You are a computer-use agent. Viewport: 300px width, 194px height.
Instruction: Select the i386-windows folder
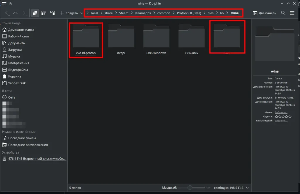[156, 40]
